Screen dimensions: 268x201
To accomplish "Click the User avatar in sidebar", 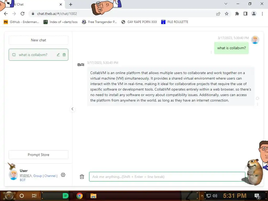I will pyautogui.click(x=13, y=175).
